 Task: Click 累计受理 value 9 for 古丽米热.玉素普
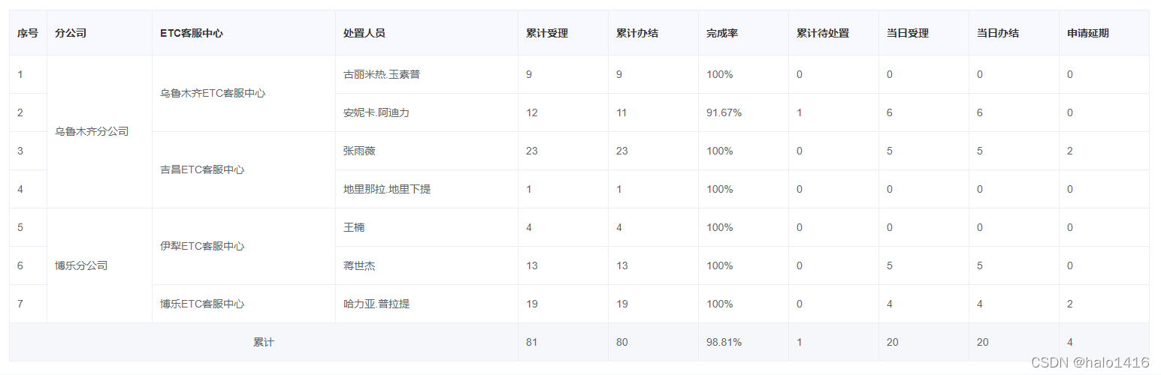(x=529, y=74)
